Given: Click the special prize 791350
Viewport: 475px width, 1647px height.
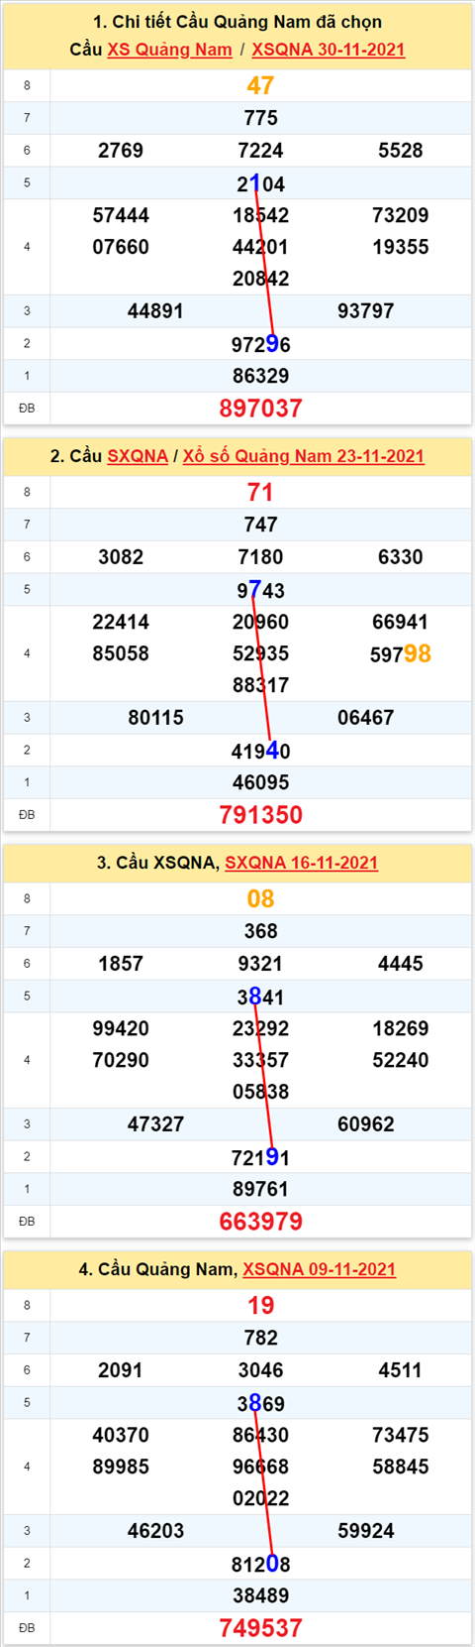Looking at the screenshot, I should [260, 815].
